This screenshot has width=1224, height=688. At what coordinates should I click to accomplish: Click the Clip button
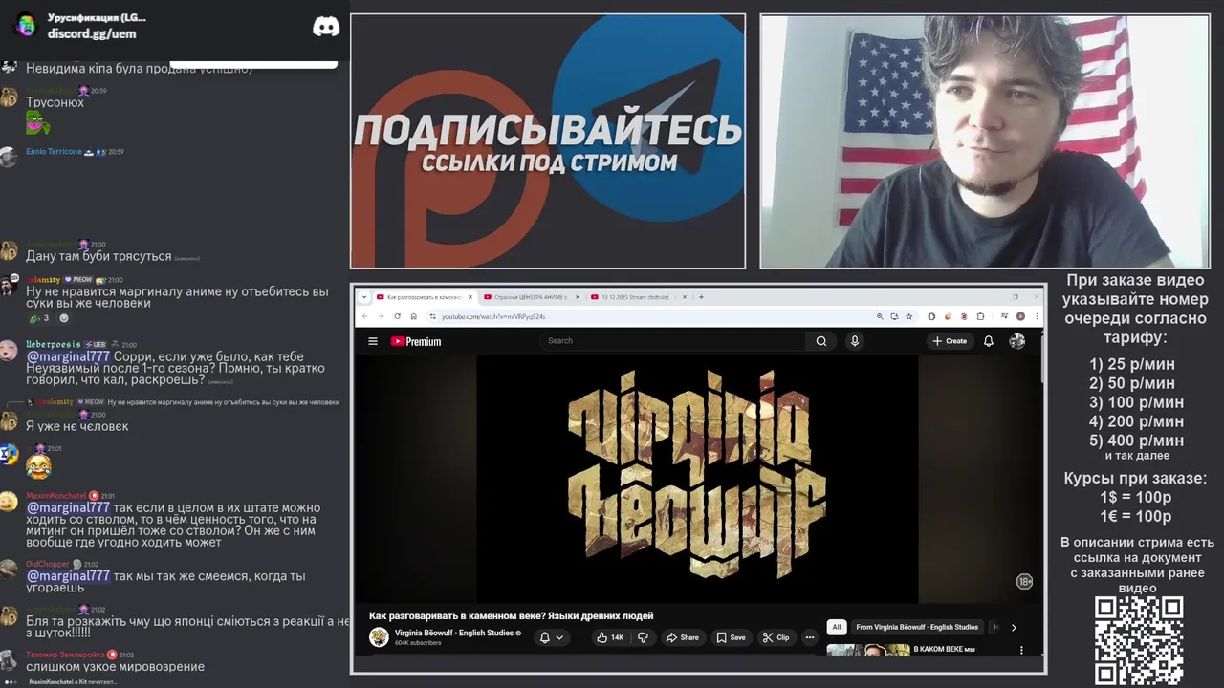tap(776, 637)
